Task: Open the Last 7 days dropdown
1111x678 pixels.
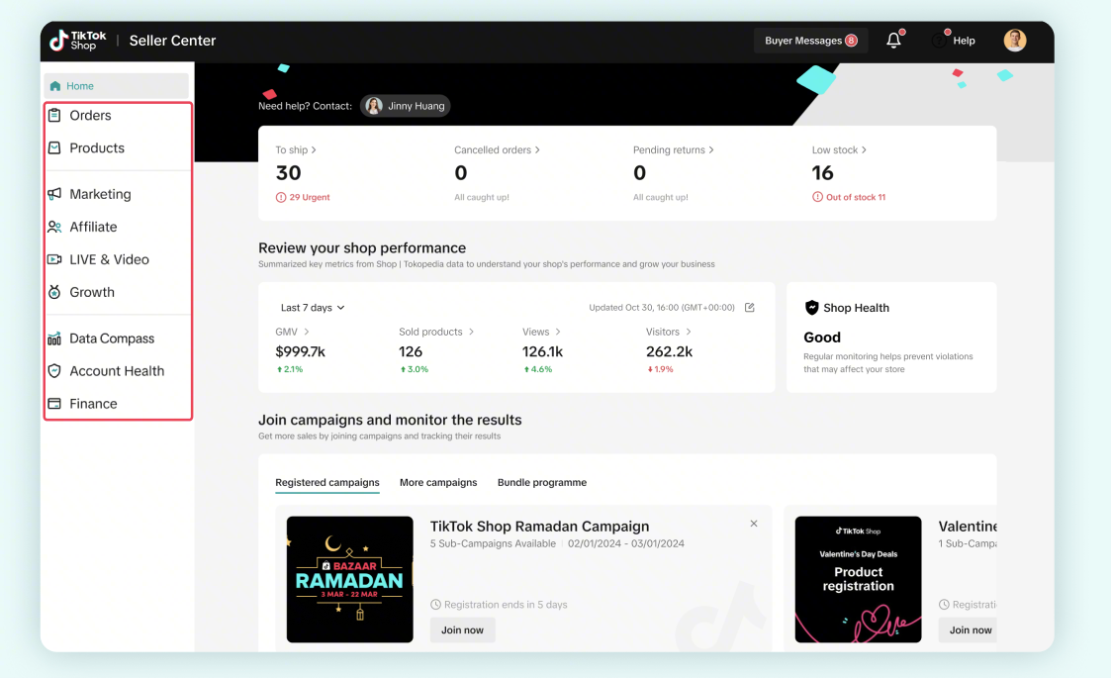Action: click(313, 307)
